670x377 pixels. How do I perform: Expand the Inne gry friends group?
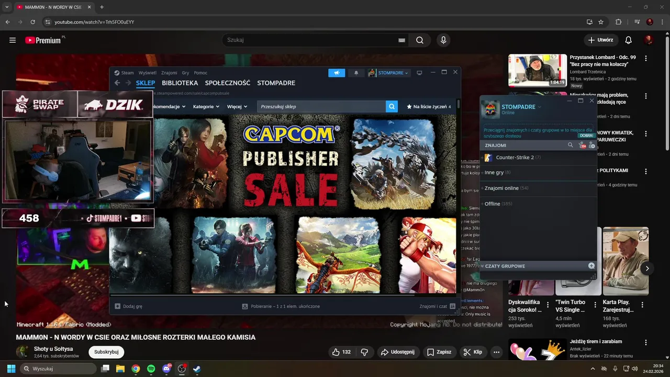tap(539, 172)
